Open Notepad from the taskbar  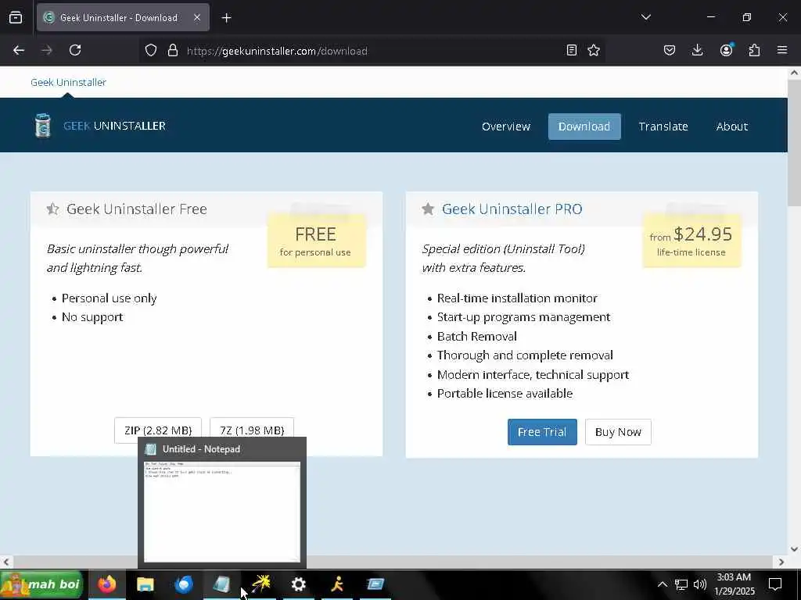click(221, 584)
